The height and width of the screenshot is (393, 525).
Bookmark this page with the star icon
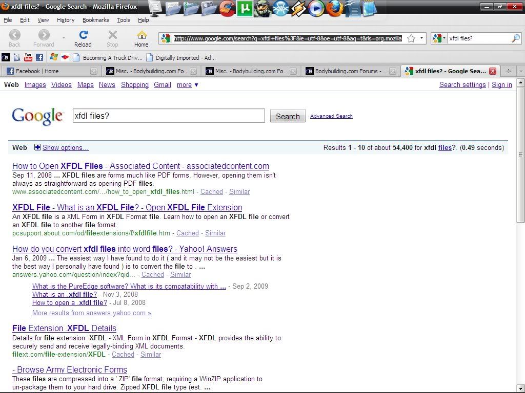coord(411,38)
